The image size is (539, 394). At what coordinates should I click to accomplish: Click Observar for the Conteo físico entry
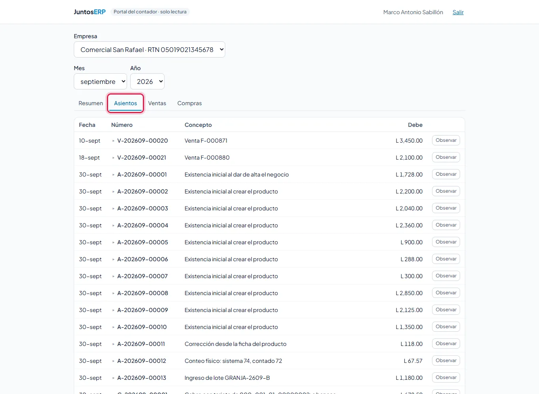[446, 361]
